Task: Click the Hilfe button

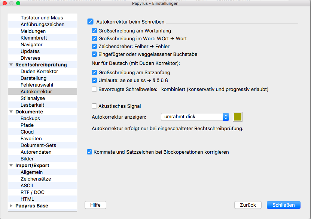Action: click(95, 205)
